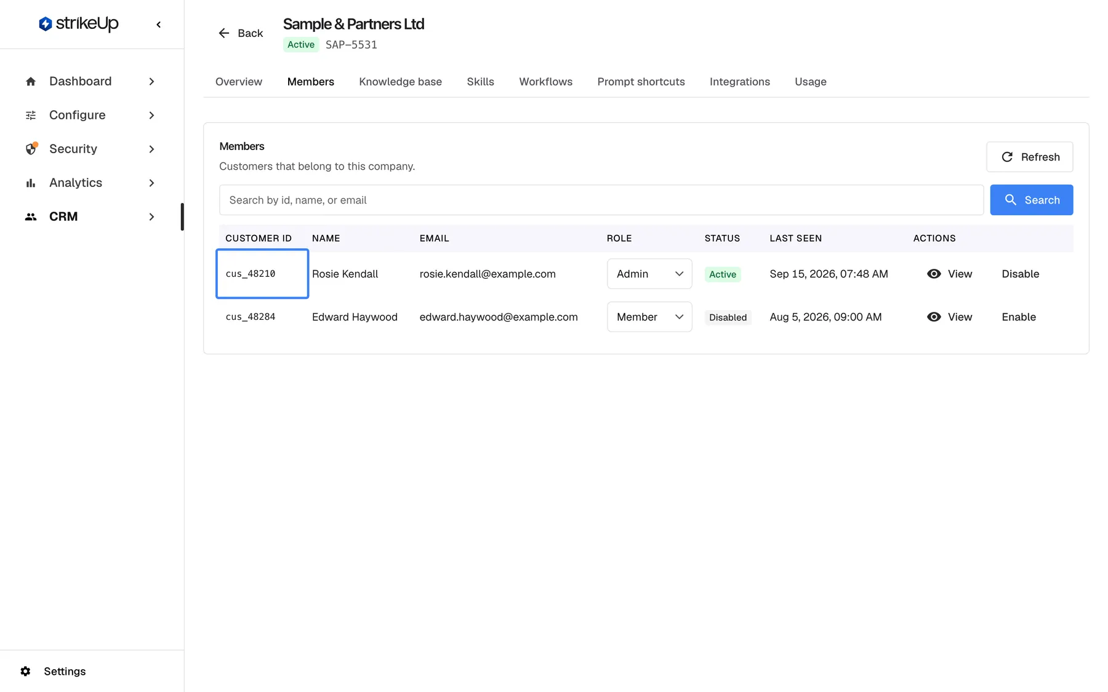
Task: Click the name Edward Haywood
Action: point(355,317)
